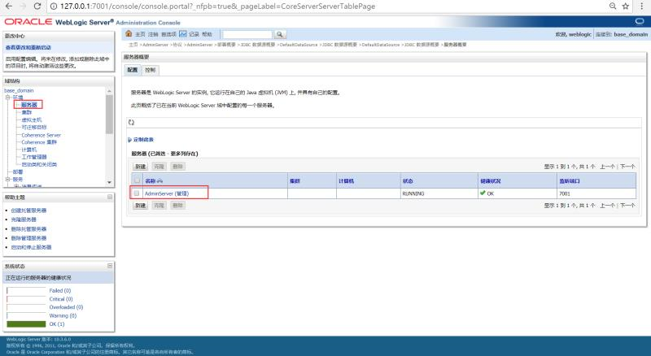This screenshot has width=651, height=356.
Task: Click the base_domain tree root
Action: [x=19, y=90]
